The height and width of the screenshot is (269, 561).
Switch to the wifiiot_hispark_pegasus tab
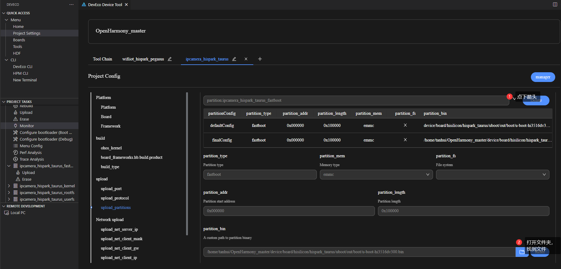click(143, 59)
